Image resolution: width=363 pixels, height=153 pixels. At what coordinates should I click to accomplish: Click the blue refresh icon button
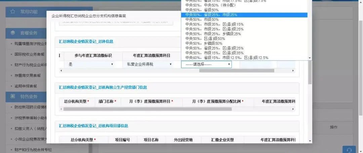(x=349, y=149)
